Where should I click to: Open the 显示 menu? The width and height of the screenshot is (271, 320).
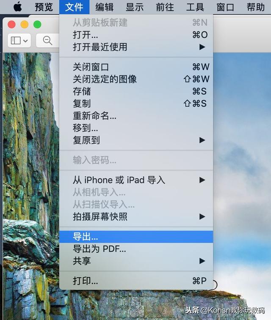coord(135,7)
